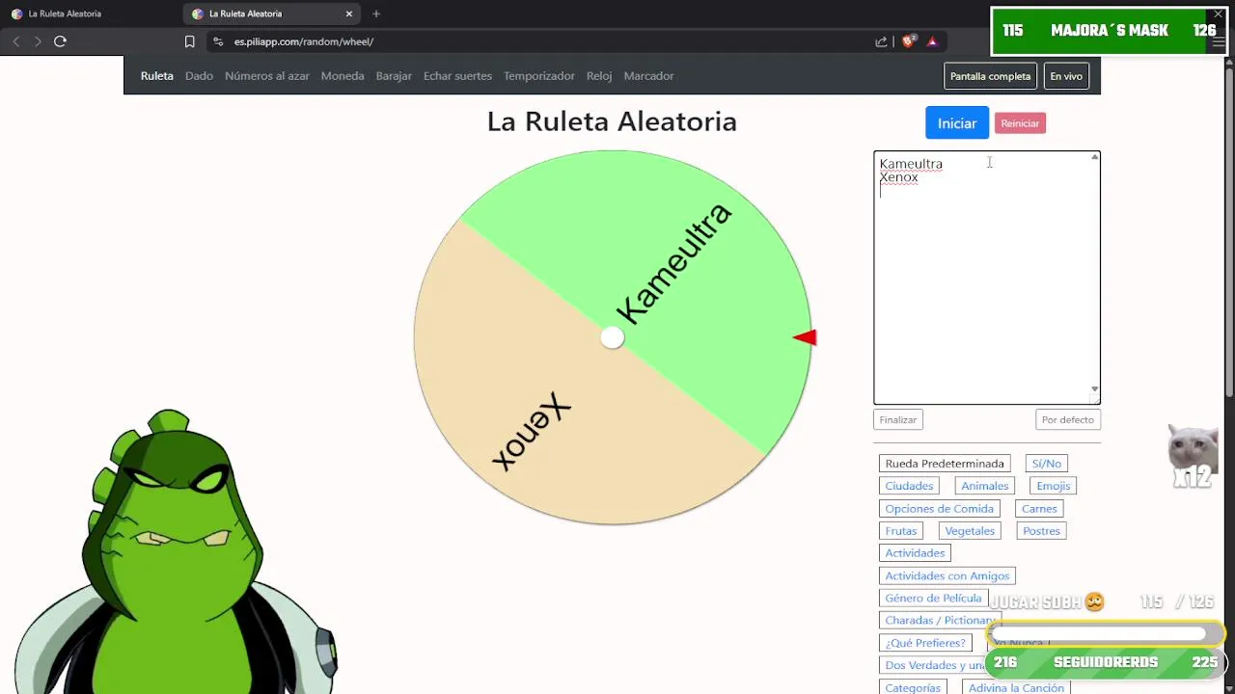The width and height of the screenshot is (1235, 694).
Task: Select the Categorías preset
Action: coord(913,687)
